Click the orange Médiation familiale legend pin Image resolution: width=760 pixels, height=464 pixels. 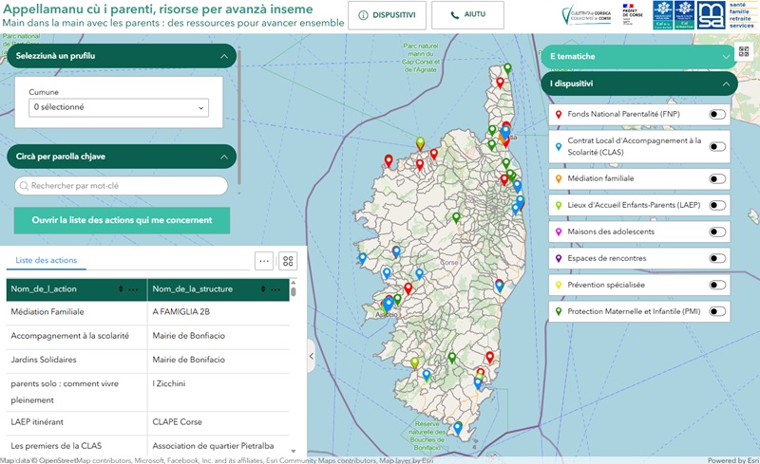click(x=559, y=179)
